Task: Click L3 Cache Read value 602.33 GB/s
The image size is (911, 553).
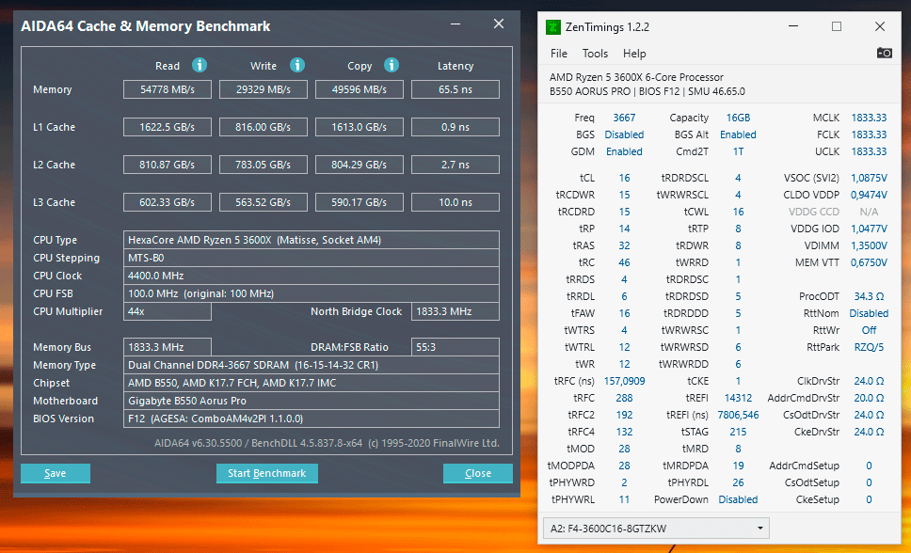Action: pos(168,203)
